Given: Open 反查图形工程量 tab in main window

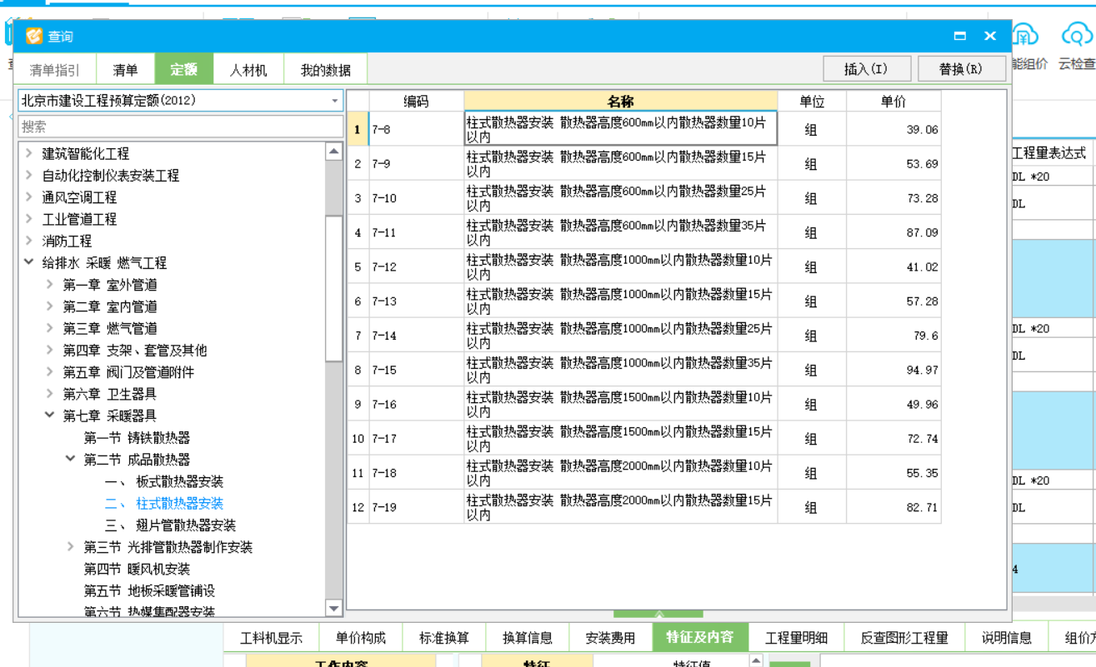Looking at the screenshot, I should tap(904, 638).
